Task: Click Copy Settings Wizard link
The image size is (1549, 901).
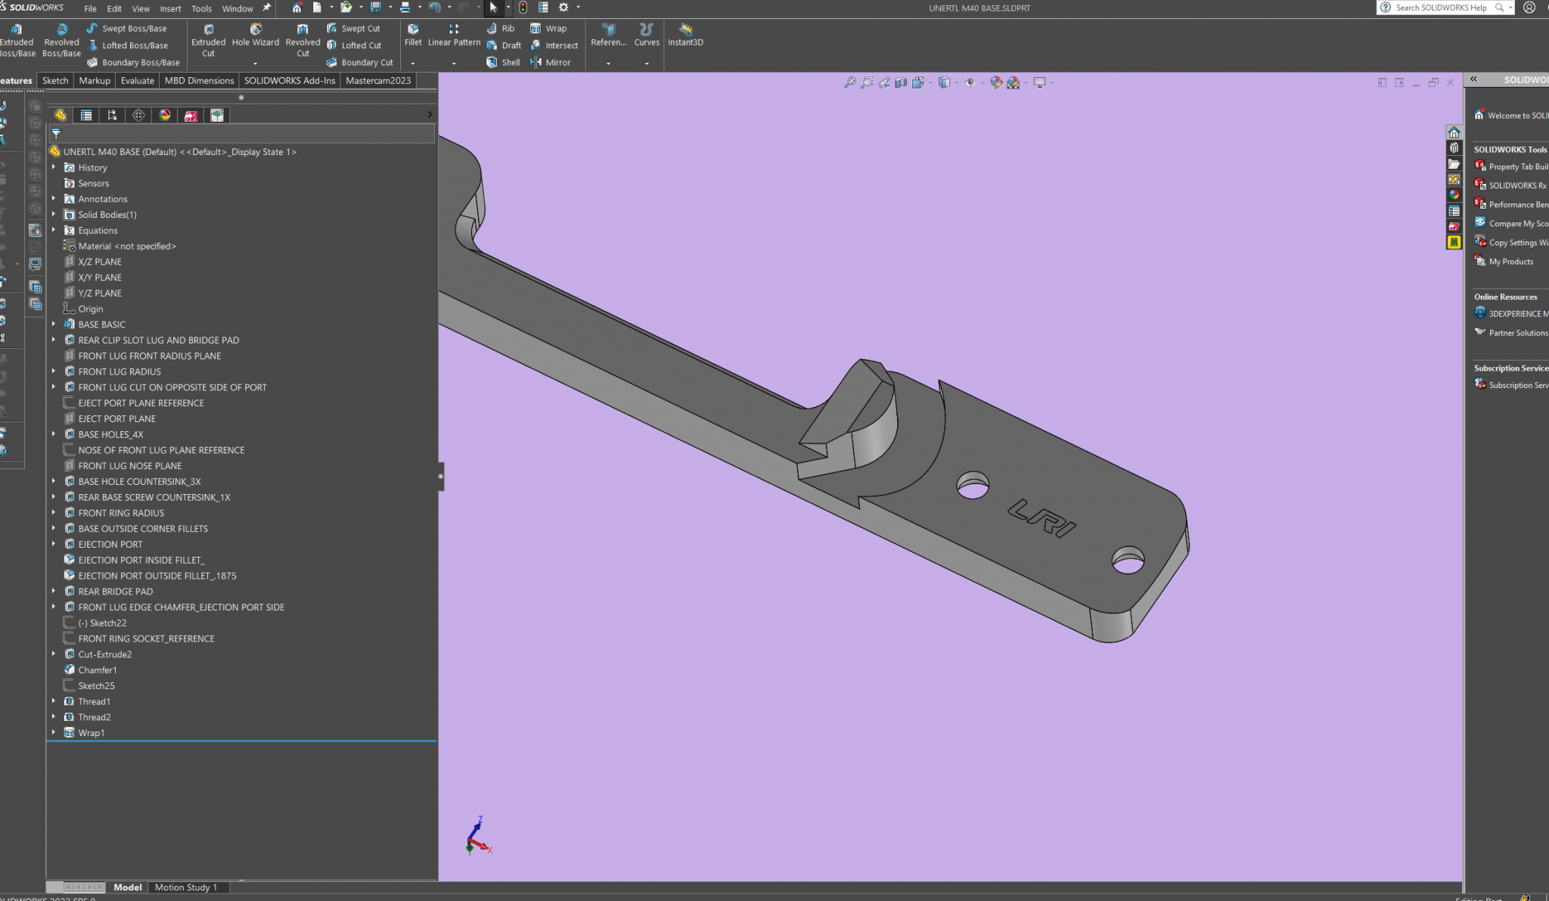Action: [1511, 243]
